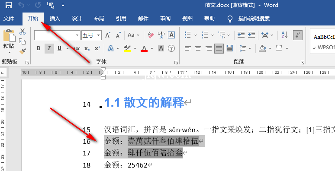Viewport: 335px width, 171px height.
Task: Click the Decrease Indent icon
Action: (241, 35)
